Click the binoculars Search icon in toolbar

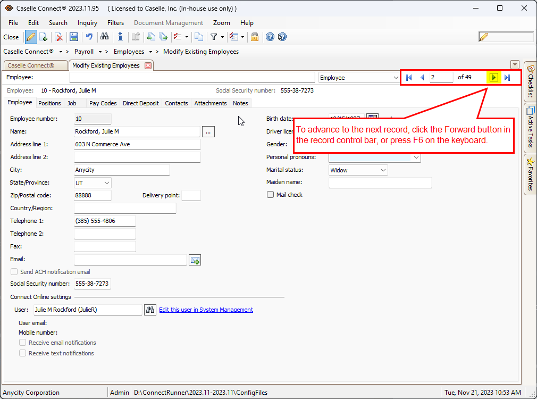[104, 37]
